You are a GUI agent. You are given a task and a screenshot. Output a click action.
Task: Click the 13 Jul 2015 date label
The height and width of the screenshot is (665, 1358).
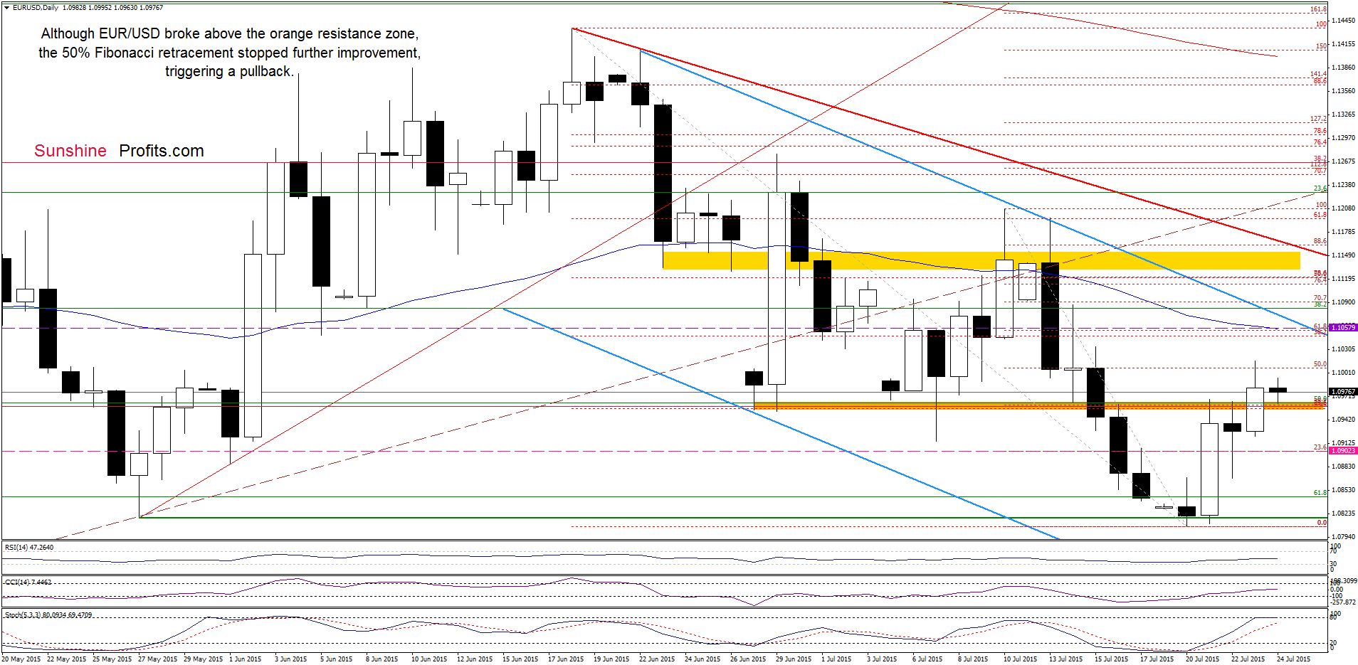(1065, 659)
